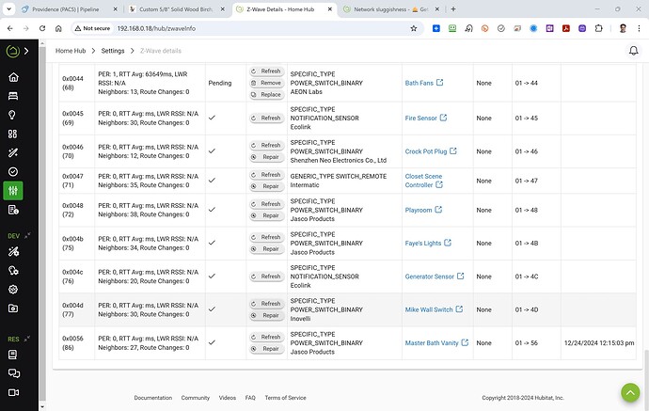
Task: Click the timestamp 12/24/2024 12:15:03 pm
Action: point(599,342)
